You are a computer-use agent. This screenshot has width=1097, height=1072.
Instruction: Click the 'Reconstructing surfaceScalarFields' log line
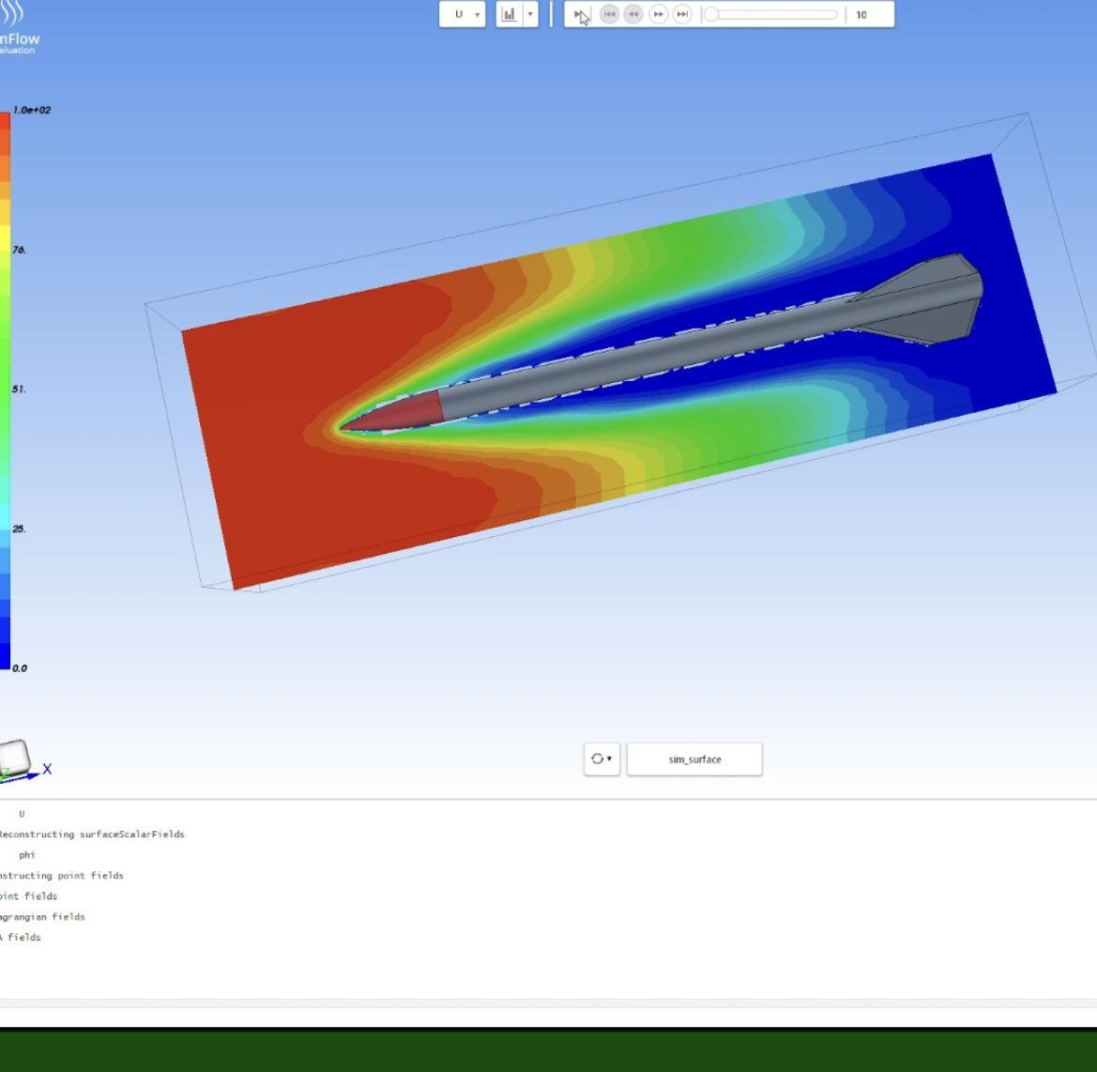[92, 835]
